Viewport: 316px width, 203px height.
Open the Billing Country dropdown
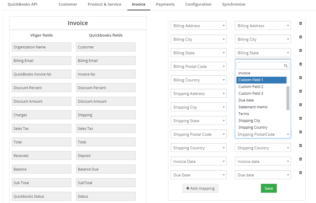coord(198,80)
